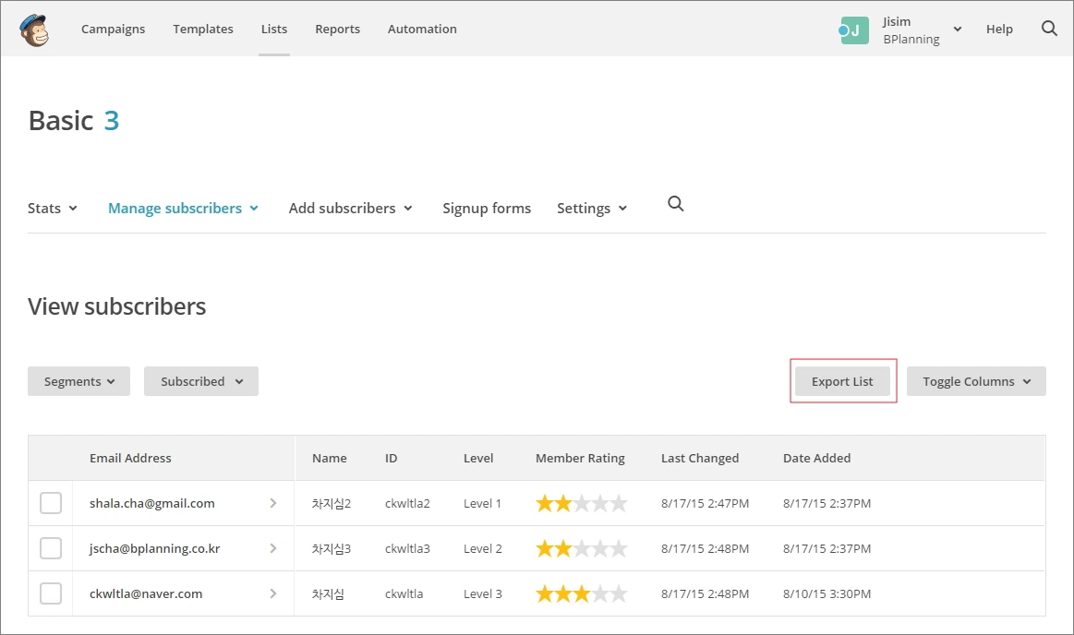Click the star rating for ckwltla@naver.com
Viewport: 1074px width, 635px height.
click(x=581, y=593)
